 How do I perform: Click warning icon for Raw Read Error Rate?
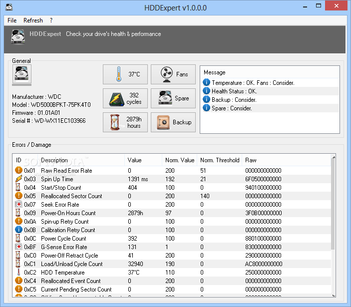(x=19, y=171)
